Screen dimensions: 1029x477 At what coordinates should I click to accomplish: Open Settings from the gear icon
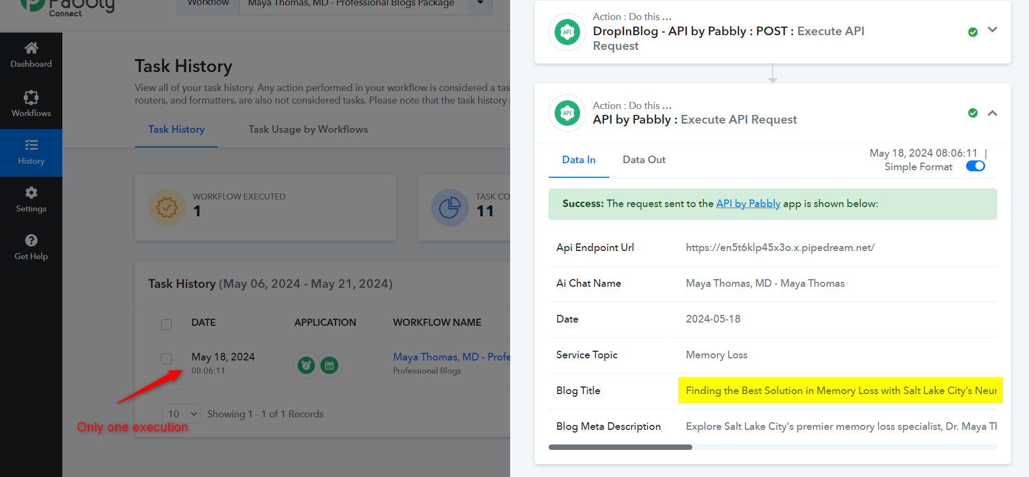pyautogui.click(x=31, y=192)
